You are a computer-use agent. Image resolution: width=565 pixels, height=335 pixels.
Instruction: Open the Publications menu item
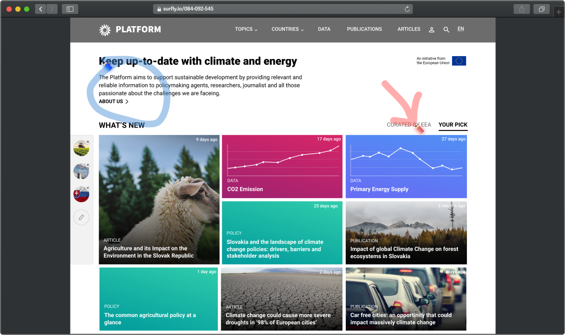tap(364, 29)
